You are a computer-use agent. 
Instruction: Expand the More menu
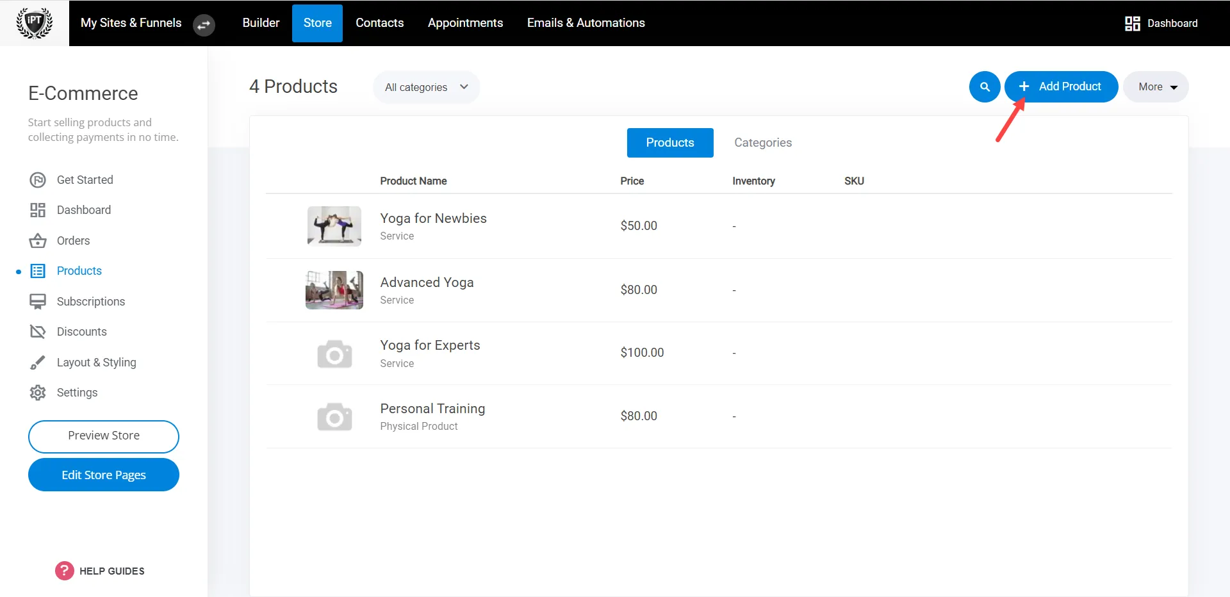(x=1155, y=86)
